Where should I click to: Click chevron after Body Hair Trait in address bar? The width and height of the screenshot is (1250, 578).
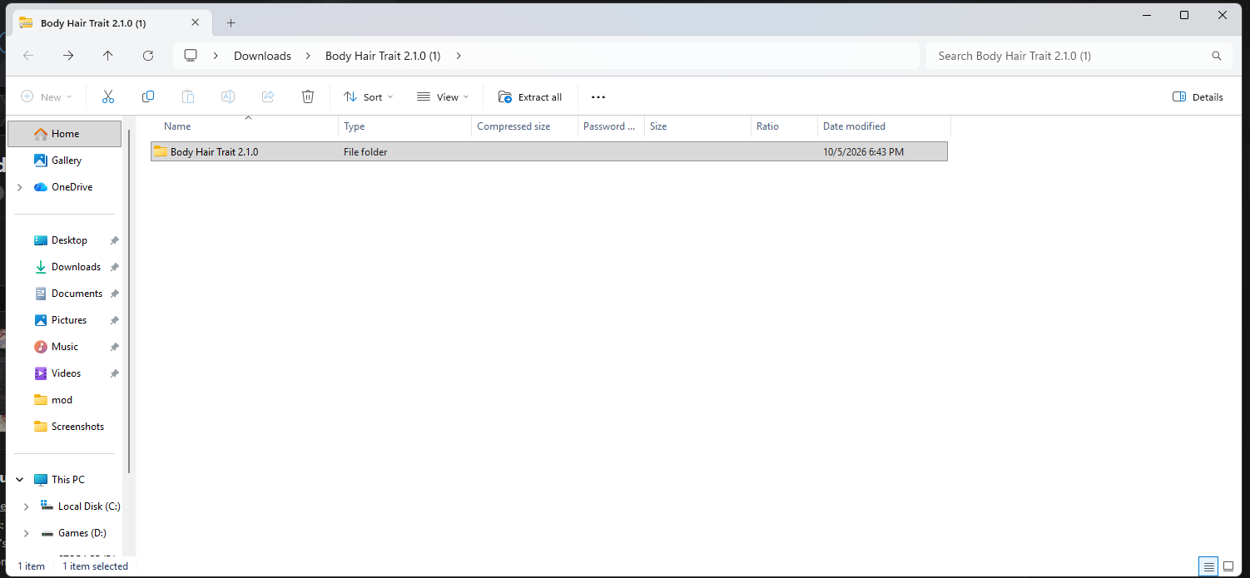[x=459, y=56]
